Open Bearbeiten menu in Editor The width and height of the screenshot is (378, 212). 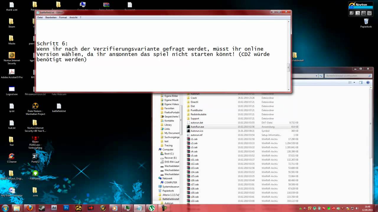pos(51,17)
